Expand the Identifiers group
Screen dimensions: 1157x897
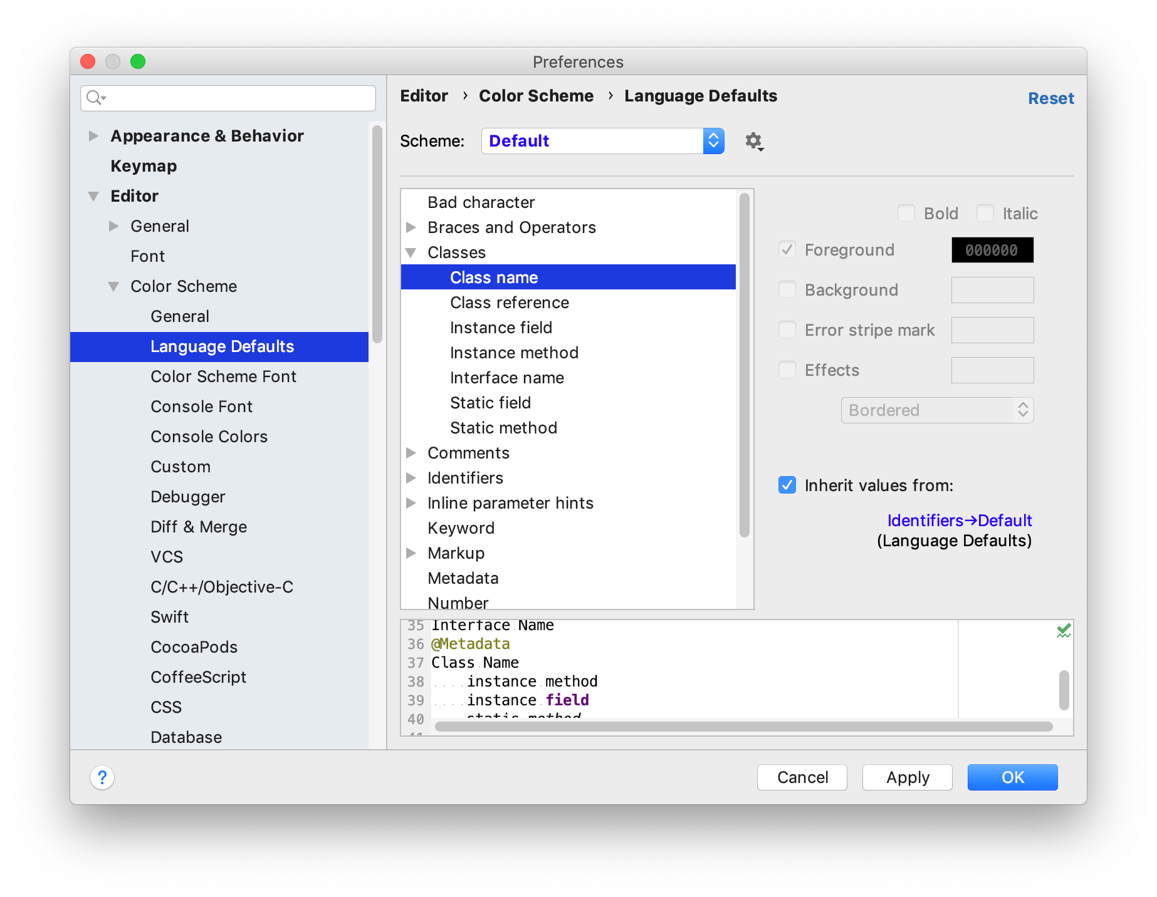point(411,478)
